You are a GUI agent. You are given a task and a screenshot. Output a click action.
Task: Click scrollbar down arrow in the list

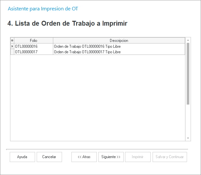coord(188,138)
